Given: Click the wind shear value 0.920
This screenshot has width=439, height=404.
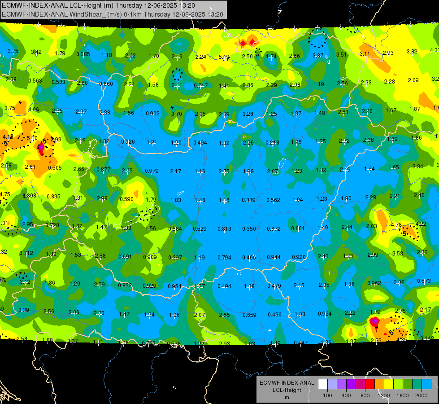Looking at the screenshot, I should 299,257.
